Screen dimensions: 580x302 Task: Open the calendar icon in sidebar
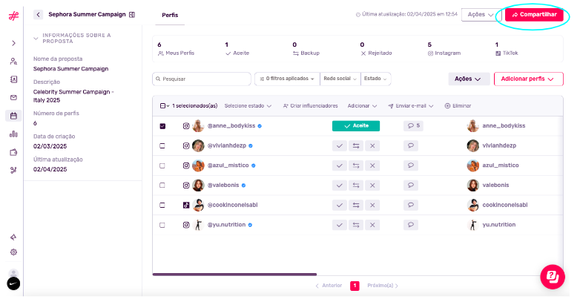click(x=13, y=116)
